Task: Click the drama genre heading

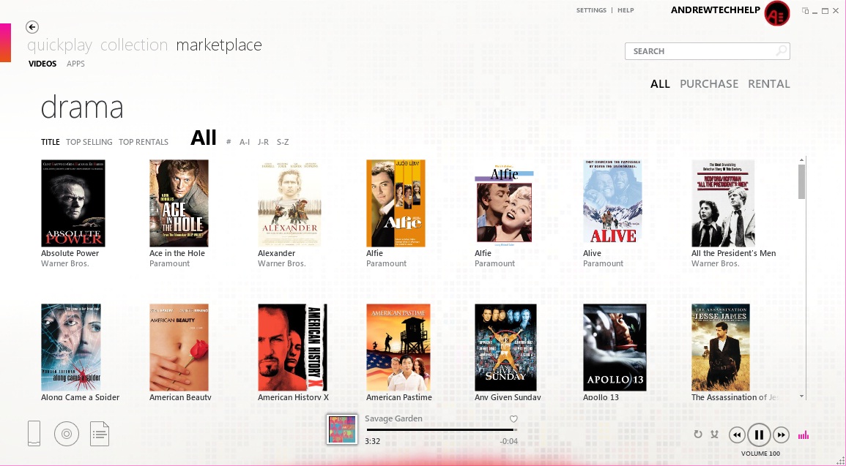Action: 82,108
